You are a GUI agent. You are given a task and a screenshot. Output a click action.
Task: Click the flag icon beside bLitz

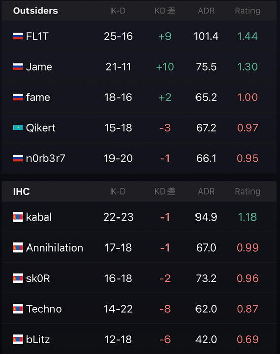point(18,339)
